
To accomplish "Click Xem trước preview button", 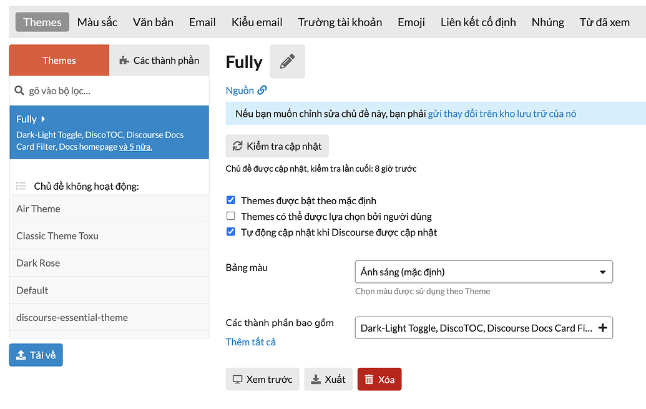I will pos(262,379).
